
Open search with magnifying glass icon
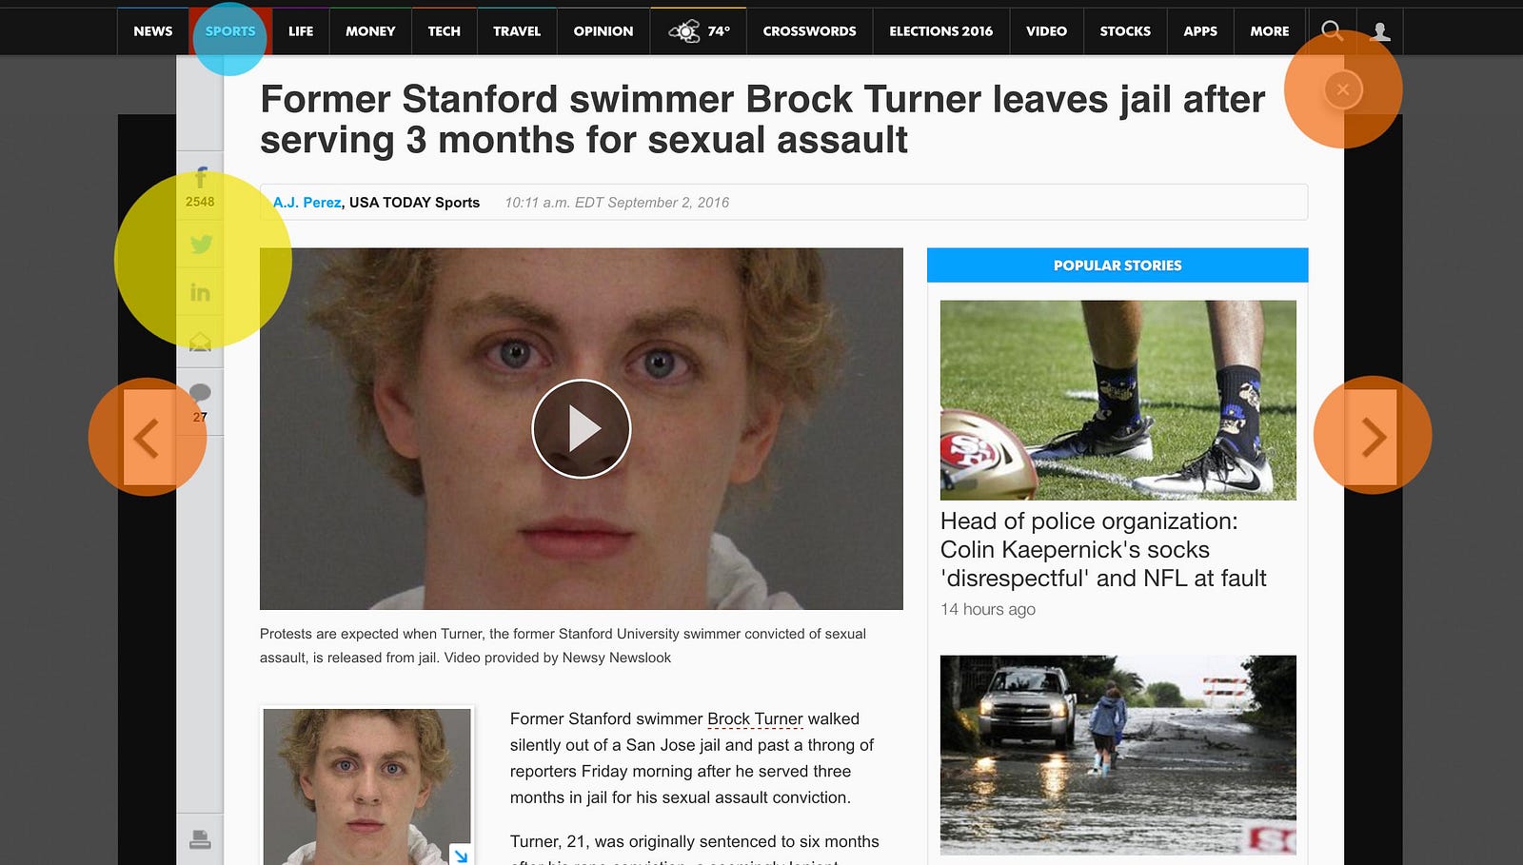point(1333,31)
